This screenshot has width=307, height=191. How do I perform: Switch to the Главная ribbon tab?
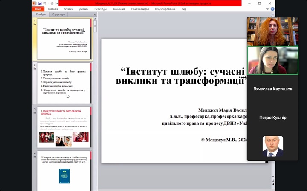pyautogui.click(x=53, y=9)
